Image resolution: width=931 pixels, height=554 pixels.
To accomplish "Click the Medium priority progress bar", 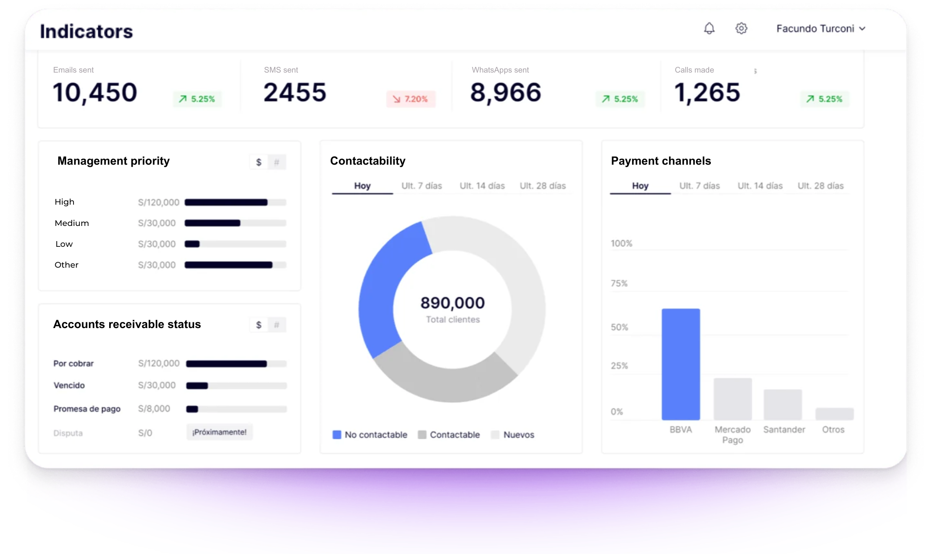I will click(235, 223).
